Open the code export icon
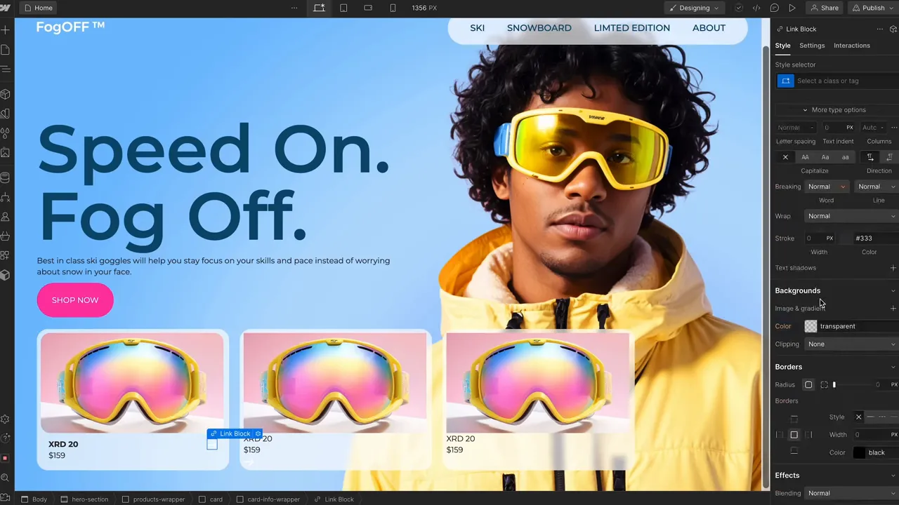Image resolution: width=899 pixels, height=505 pixels. 756,8
